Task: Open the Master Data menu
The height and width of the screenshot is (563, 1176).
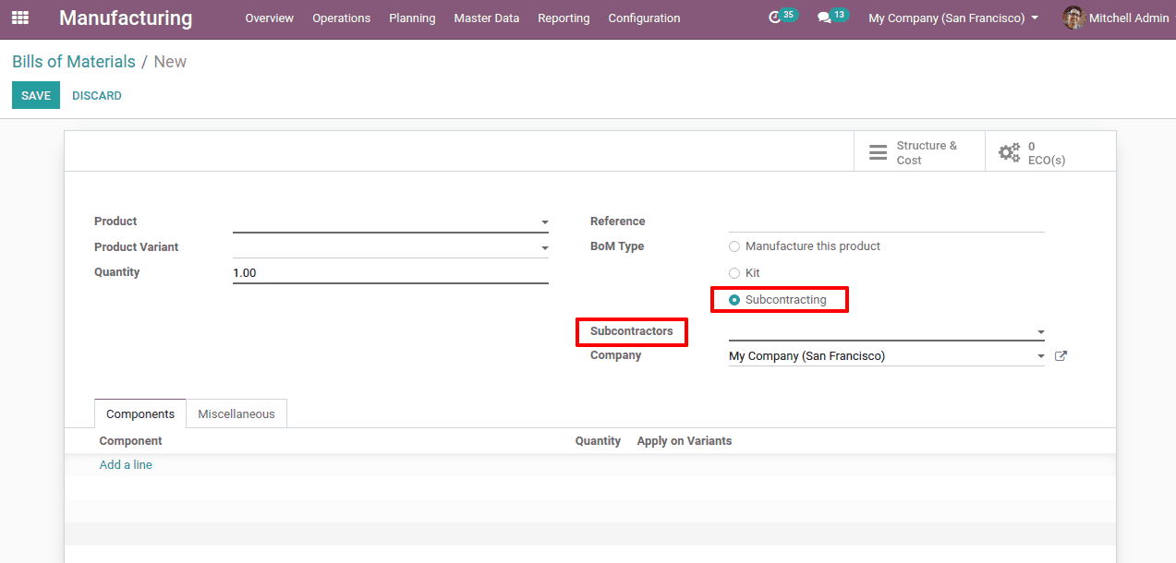Action: (x=487, y=18)
